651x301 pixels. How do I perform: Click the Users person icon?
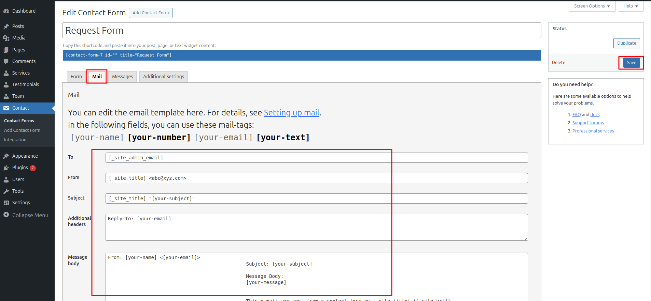6,179
